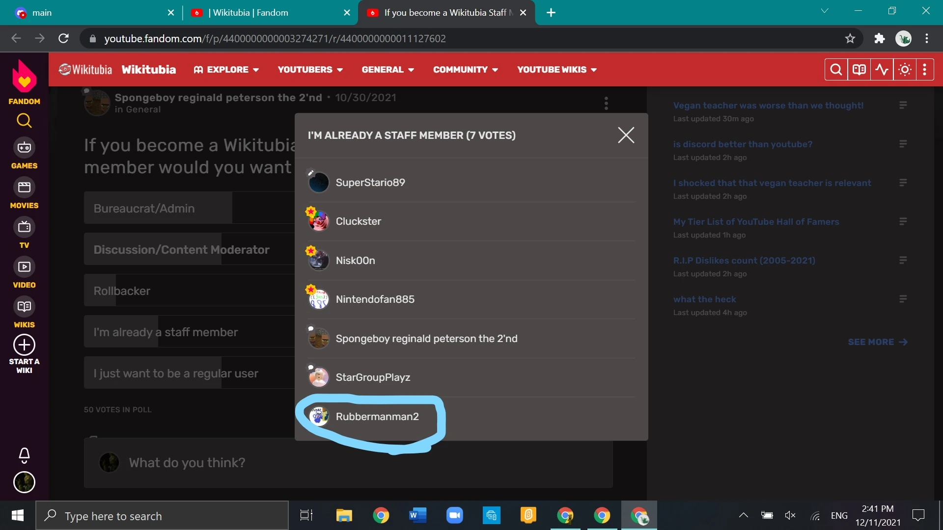The width and height of the screenshot is (943, 530).
Task: Expand the YouTube Wikis dropdown
Action: pos(556,70)
